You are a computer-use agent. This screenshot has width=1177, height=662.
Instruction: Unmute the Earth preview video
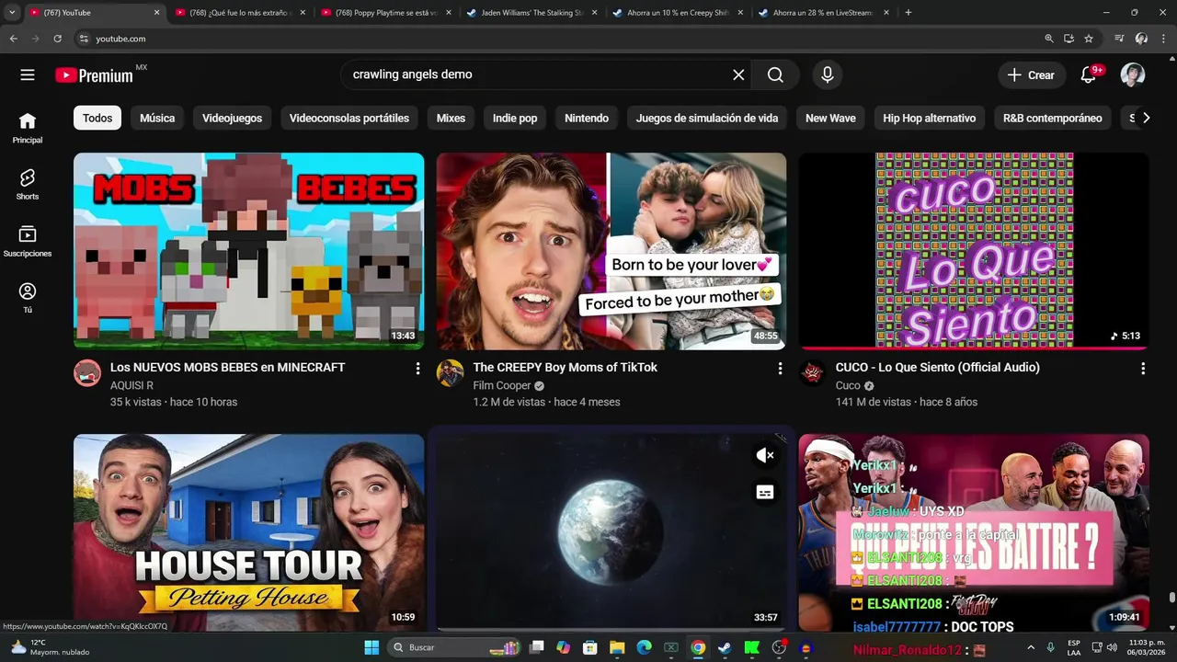tap(765, 455)
